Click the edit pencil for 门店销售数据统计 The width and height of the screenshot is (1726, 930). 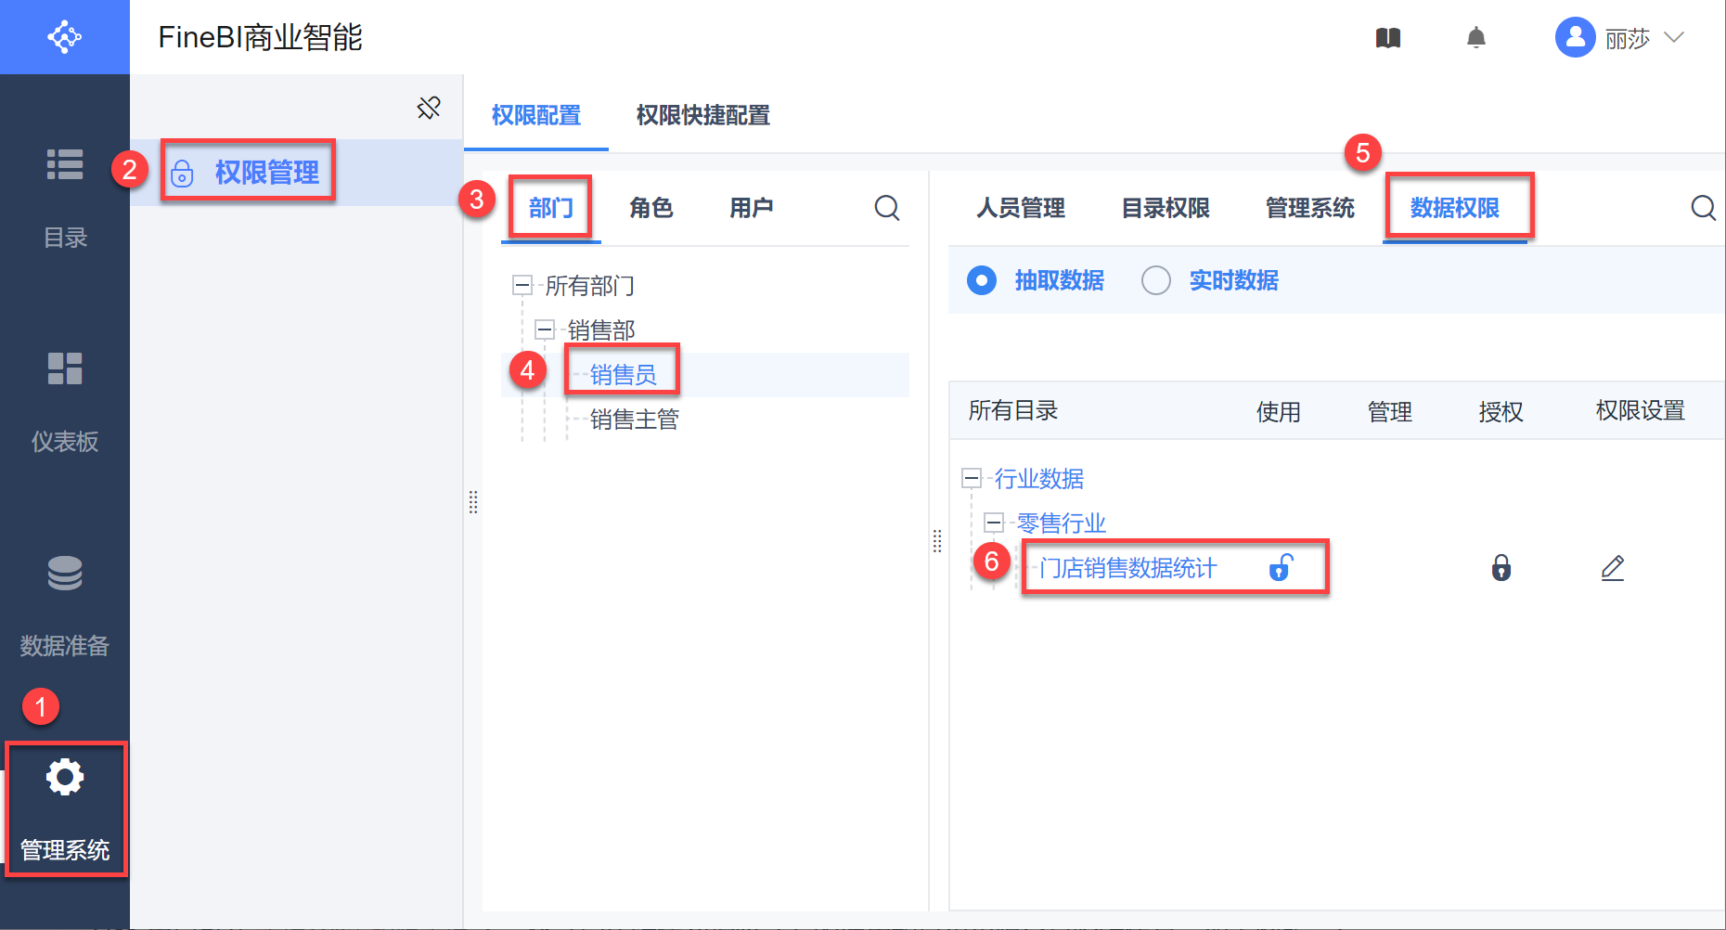coord(1613,568)
